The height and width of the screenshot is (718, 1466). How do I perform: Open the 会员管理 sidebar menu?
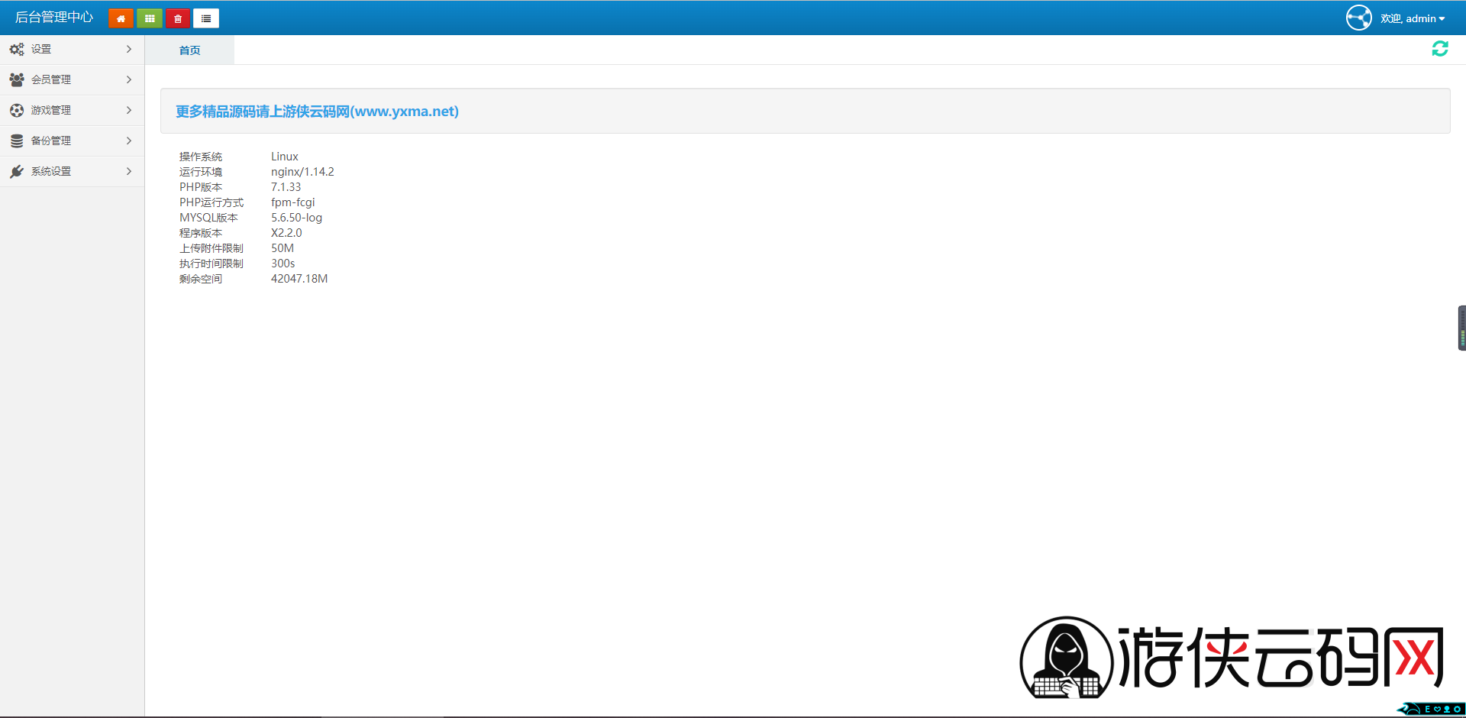tap(72, 79)
